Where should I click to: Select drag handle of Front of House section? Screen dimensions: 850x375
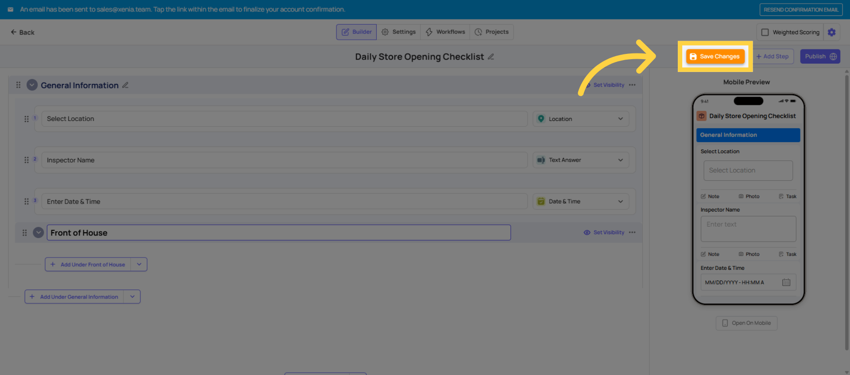pos(25,232)
